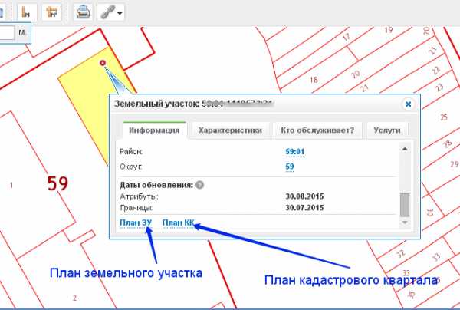Open the План КК link
Image resolution: width=460 pixels, height=310 pixels.
178,223
